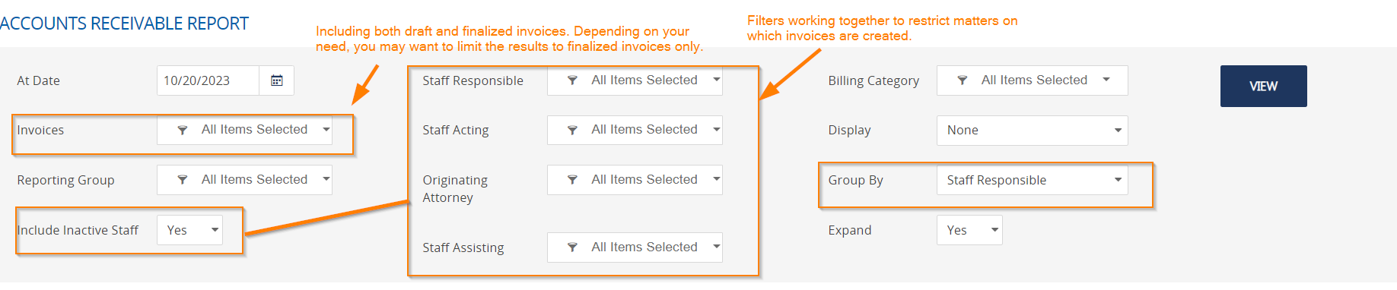Viewport: 1397px width, 290px height.
Task: Click the funnel icon in Staff Assisting filter
Action: tap(573, 247)
